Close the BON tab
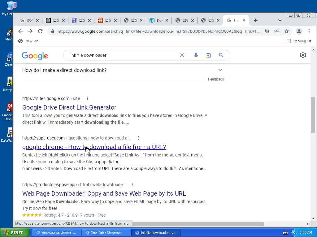The image size is (317, 237). pyautogui.click(x=37, y=20)
